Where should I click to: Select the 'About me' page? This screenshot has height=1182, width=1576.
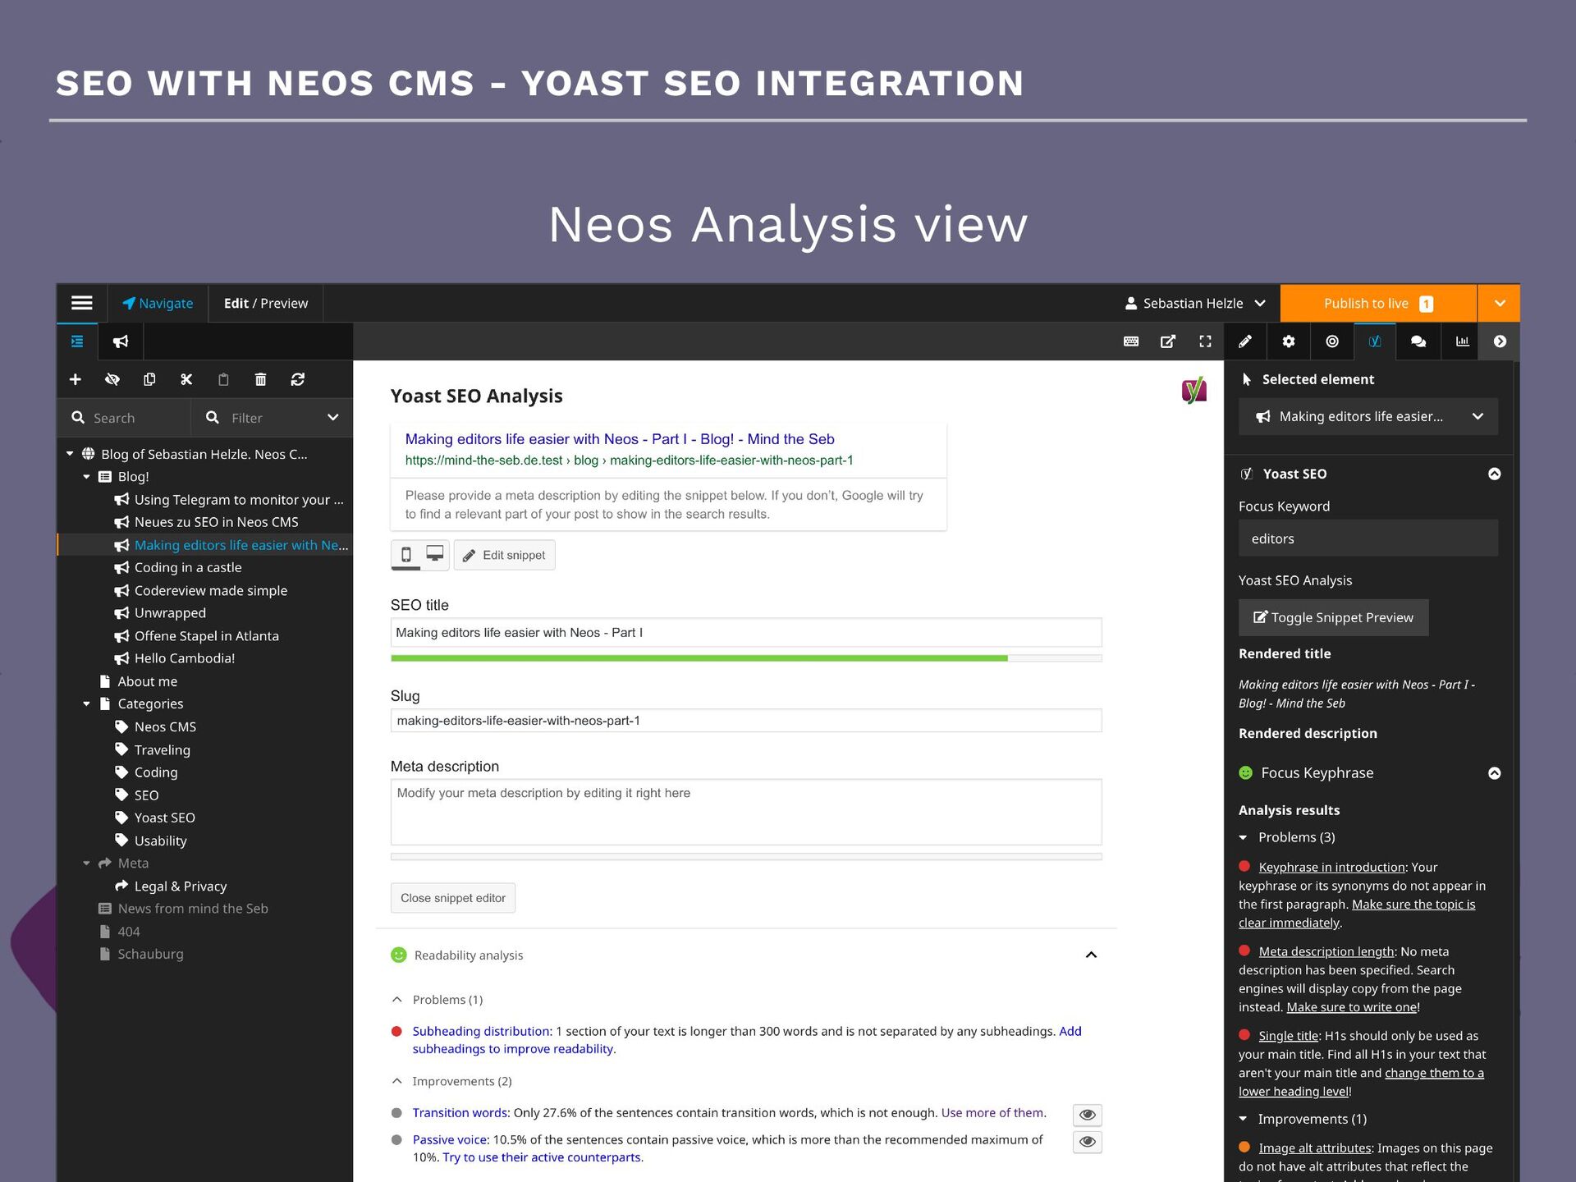147,681
